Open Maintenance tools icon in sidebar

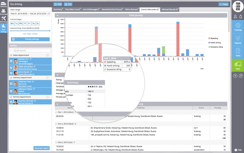coord(4,19)
